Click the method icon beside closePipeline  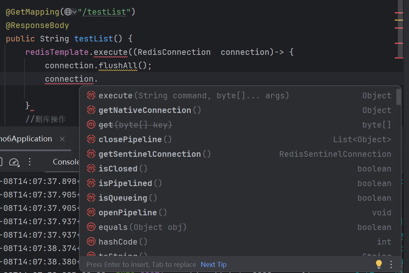click(x=91, y=139)
